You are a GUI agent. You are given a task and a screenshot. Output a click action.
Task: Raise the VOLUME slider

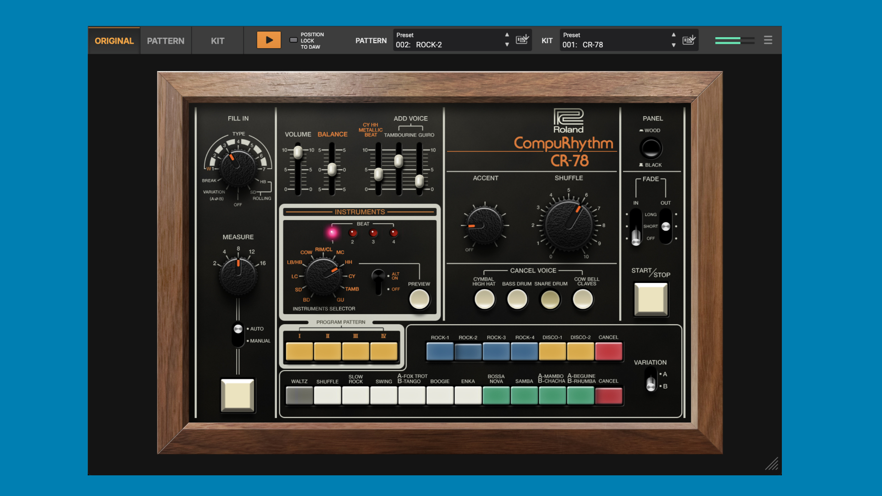[299, 152]
